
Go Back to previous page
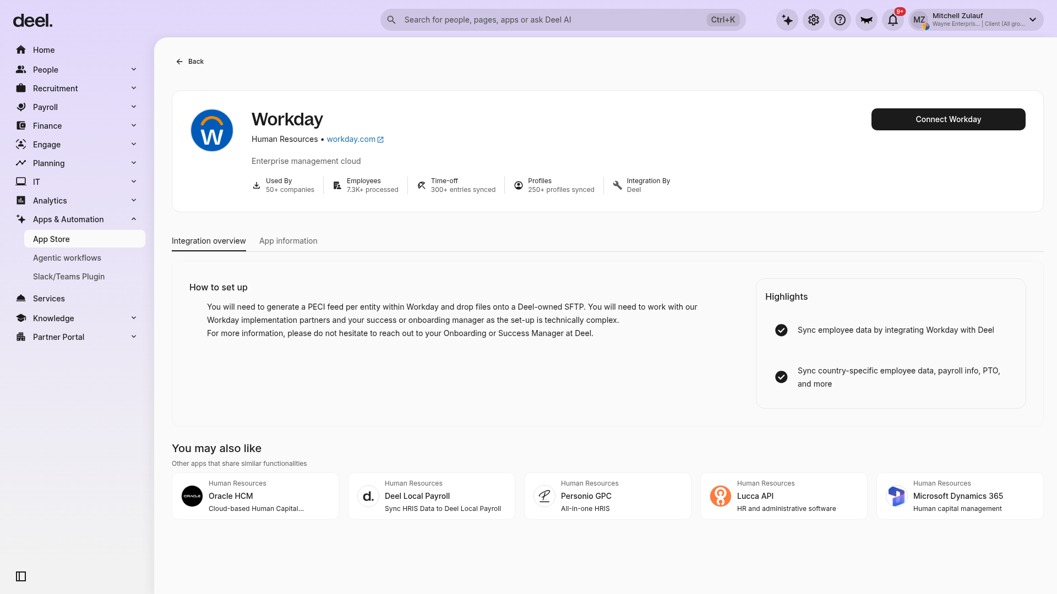click(x=190, y=62)
